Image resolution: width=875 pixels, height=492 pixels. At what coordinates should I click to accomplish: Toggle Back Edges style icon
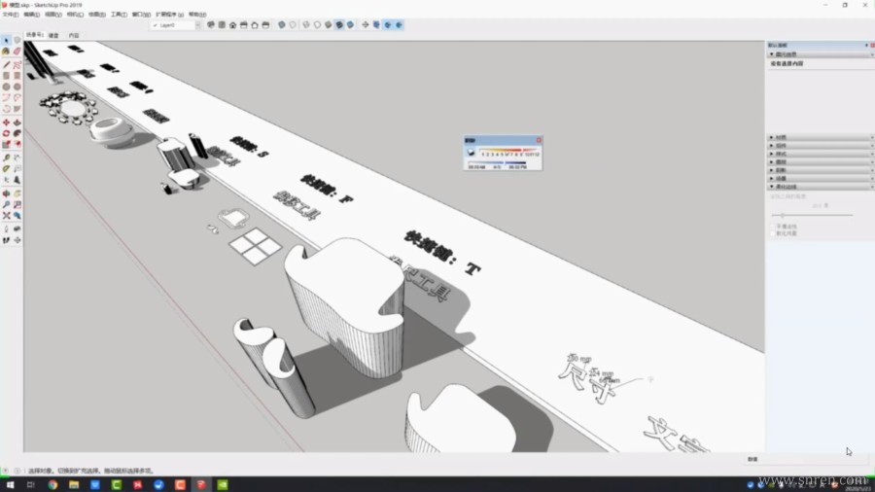click(293, 25)
